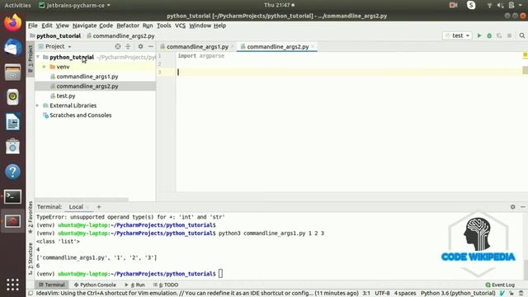Open the VCS menu
This screenshot has width=528, height=297.
[x=180, y=26]
